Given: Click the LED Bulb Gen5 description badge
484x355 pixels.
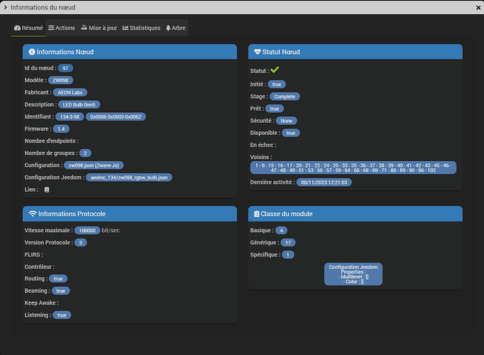Looking at the screenshot, I should (79, 104).
